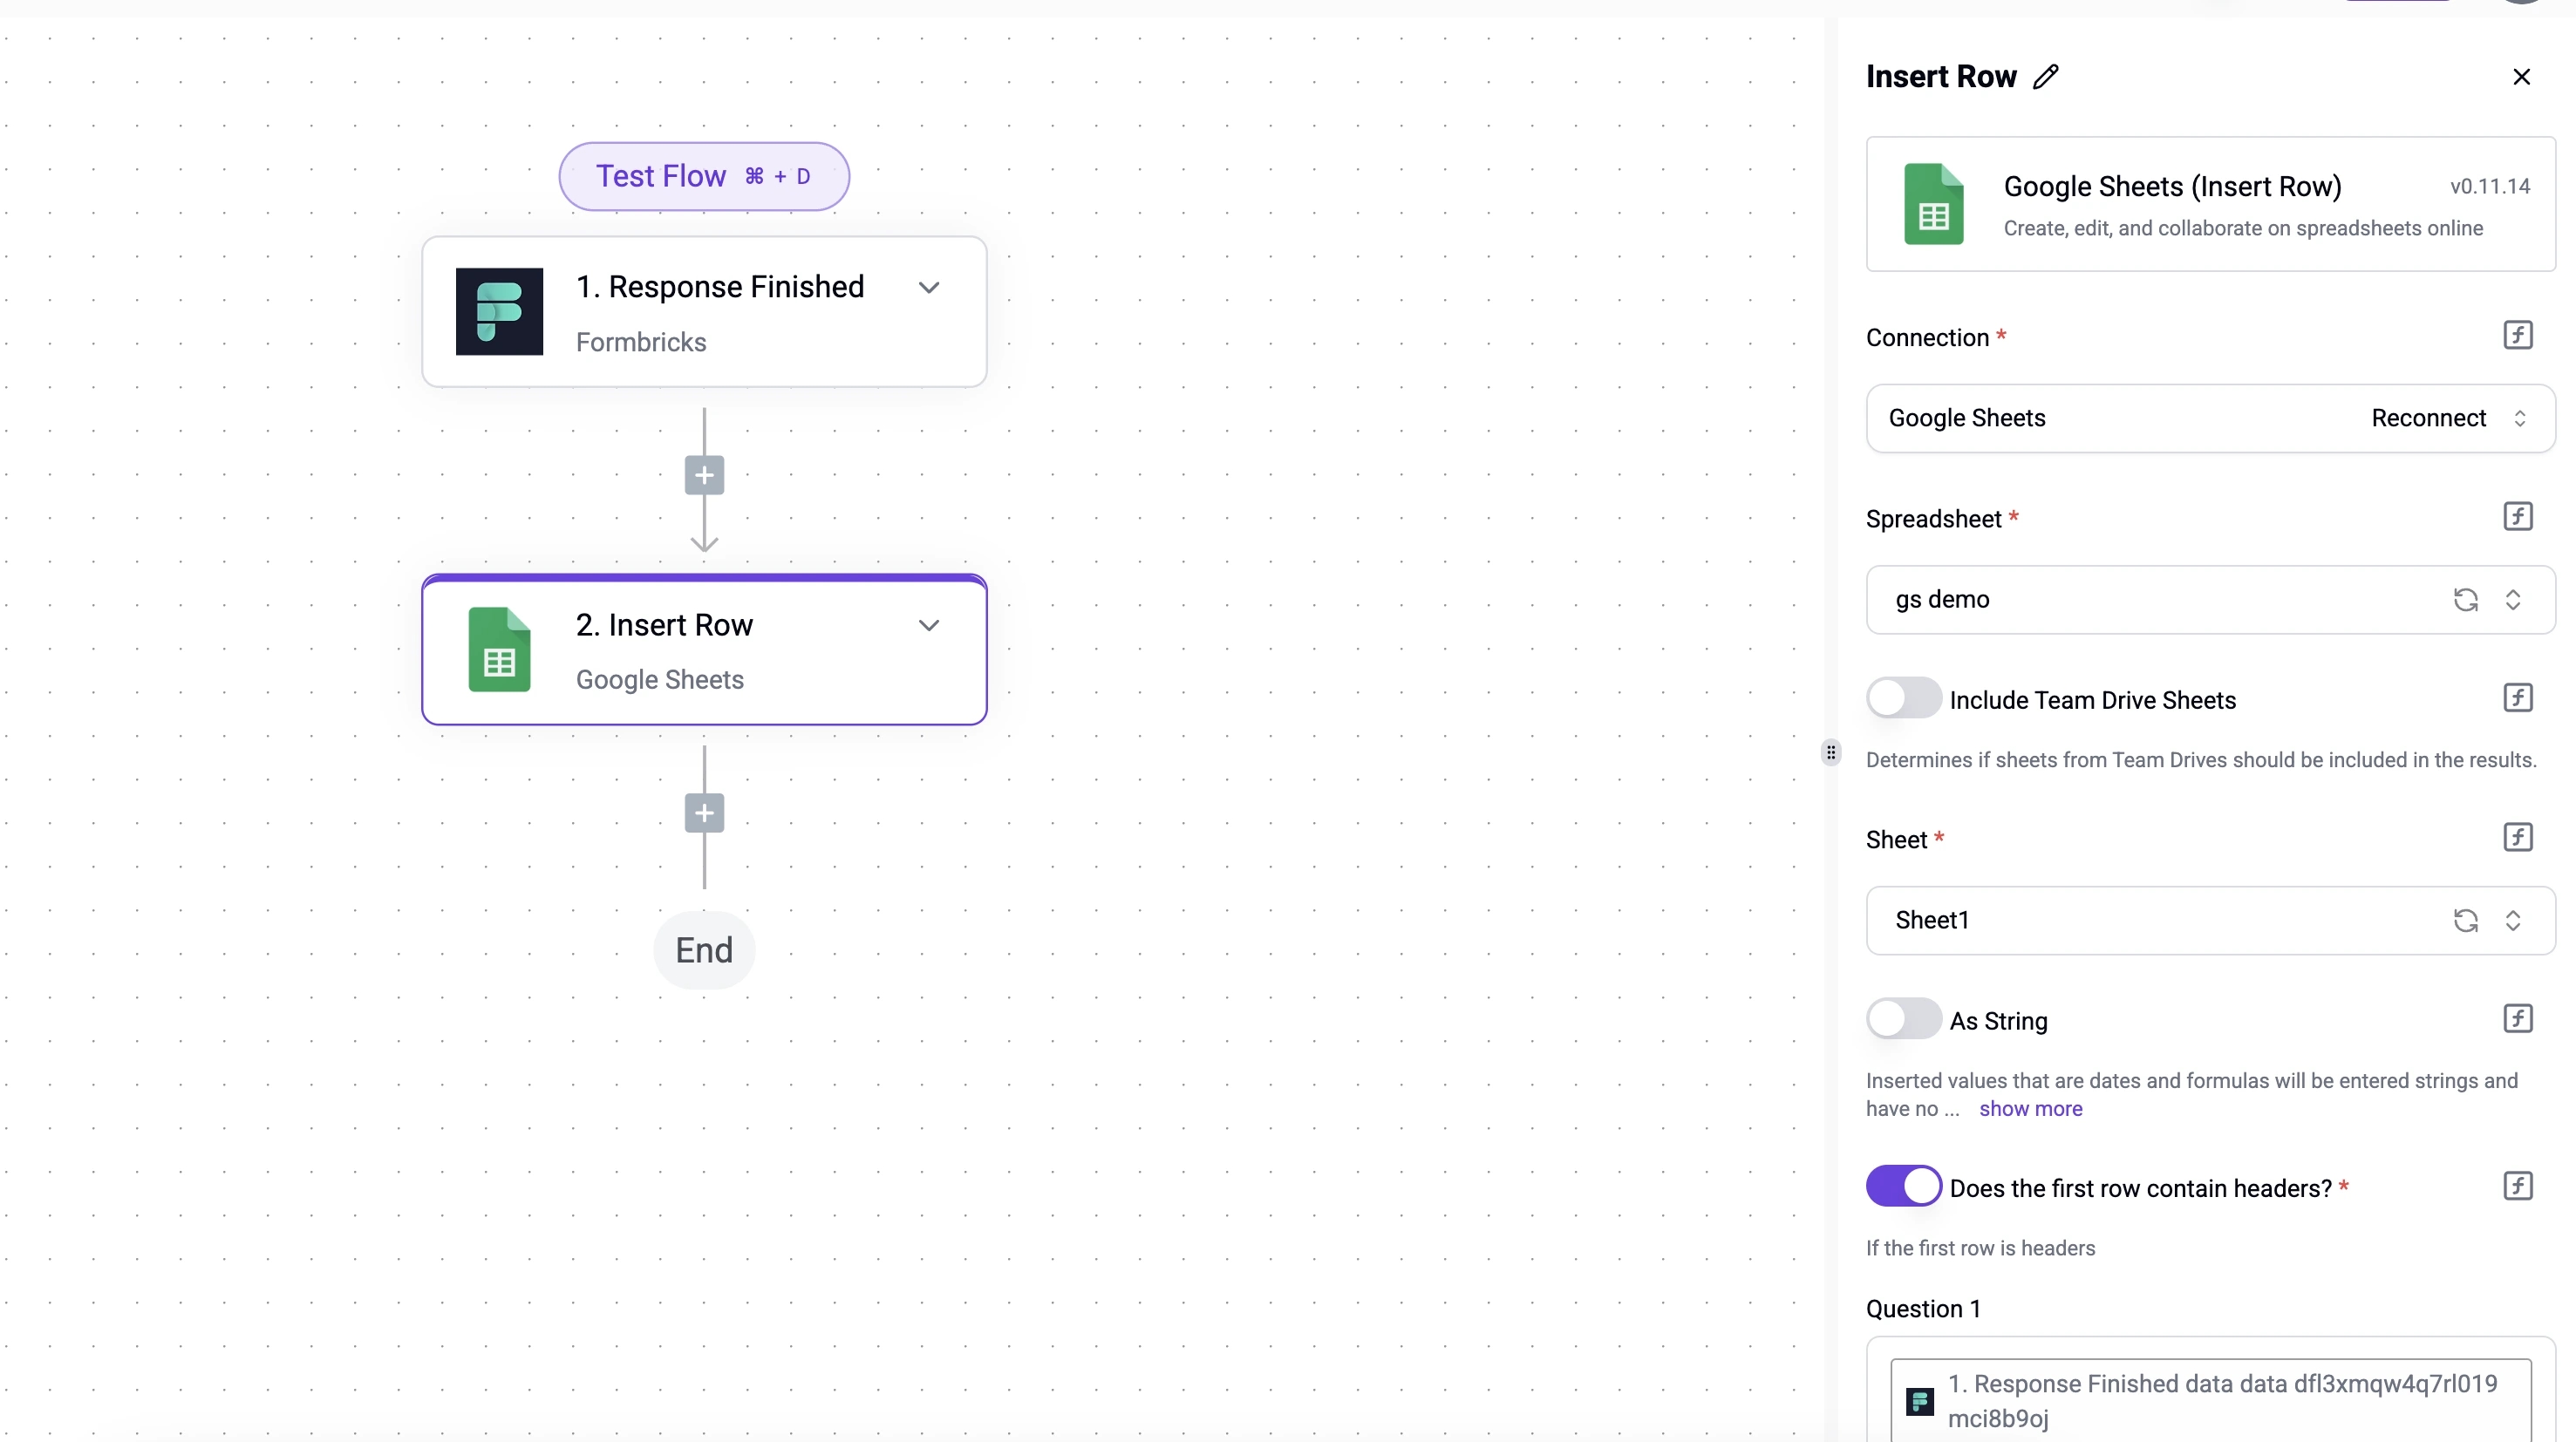Click the 'If the first row is headers' text
Screen dimensions: 2576x1442
(1980, 1248)
